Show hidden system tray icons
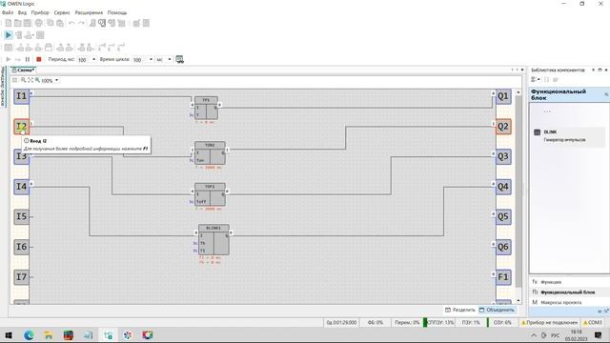 [x=534, y=335]
